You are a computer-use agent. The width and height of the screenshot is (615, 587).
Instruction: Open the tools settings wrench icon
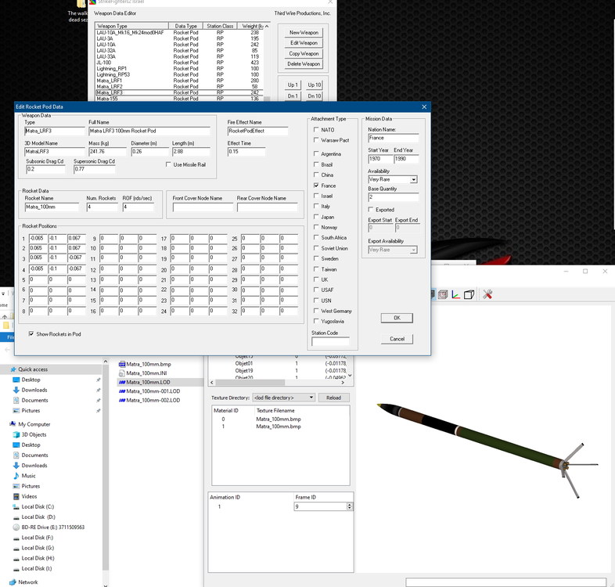coord(487,295)
